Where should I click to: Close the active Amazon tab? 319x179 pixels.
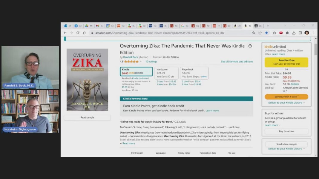click(250, 26)
